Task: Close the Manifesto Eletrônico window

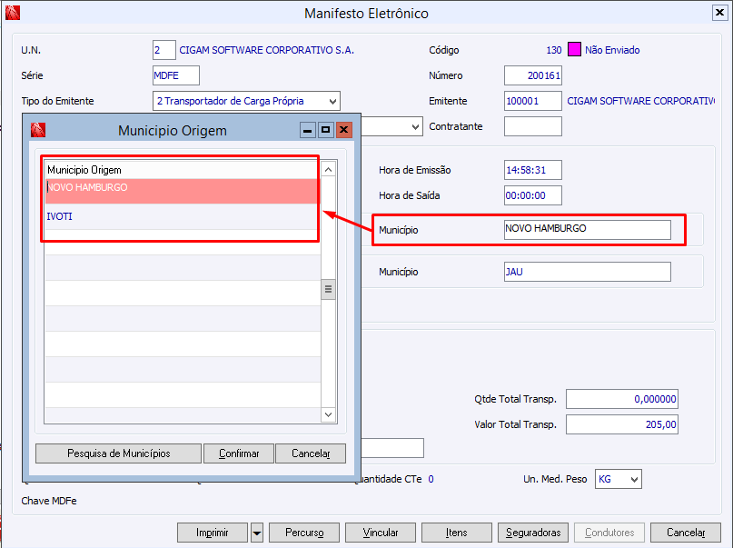Action: pyautogui.click(x=719, y=13)
